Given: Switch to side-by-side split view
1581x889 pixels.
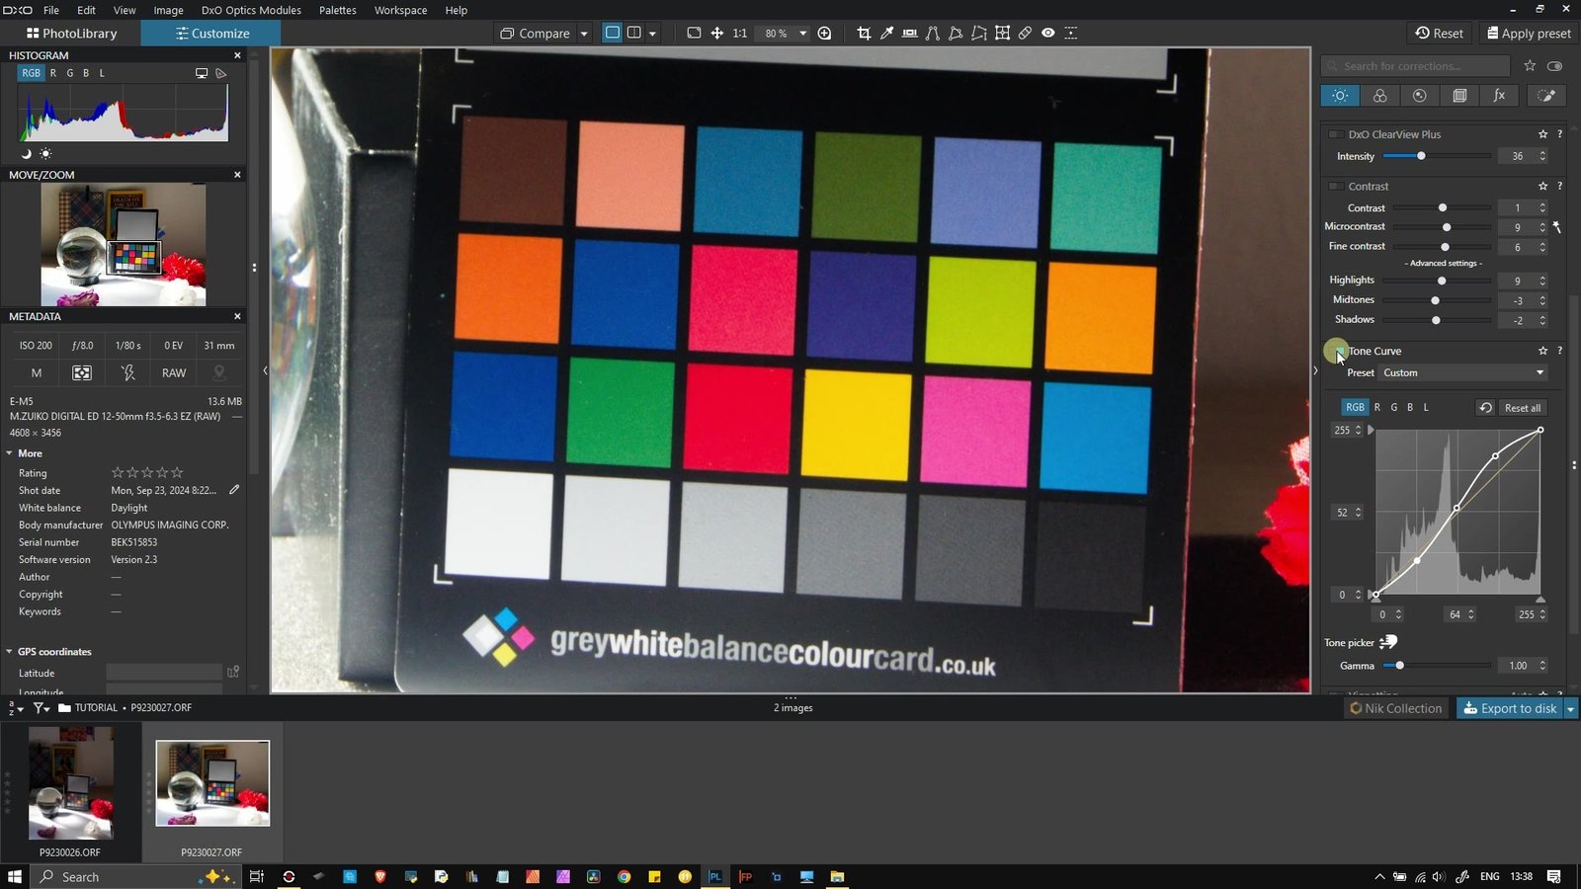Looking at the screenshot, I should click(634, 33).
